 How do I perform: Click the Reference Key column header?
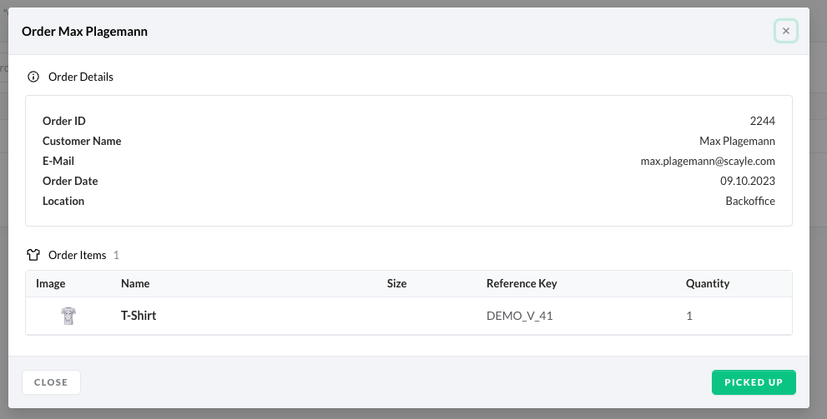click(x=522, y=283)
